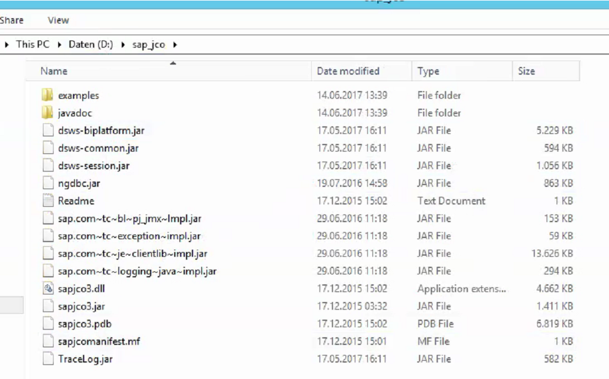Click the MF File type cell

click(x=434, y=341)
